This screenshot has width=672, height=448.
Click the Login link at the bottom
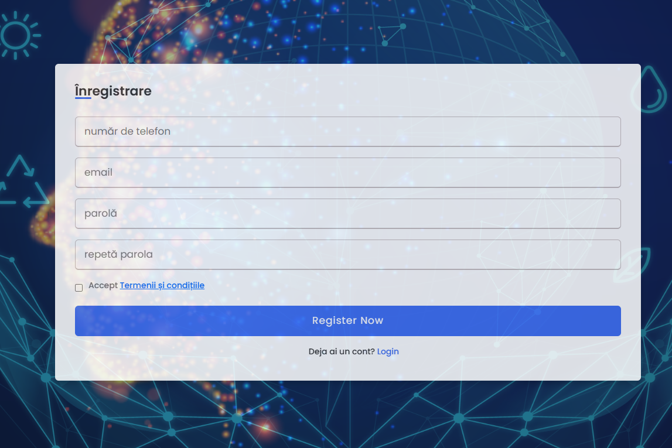388,351
